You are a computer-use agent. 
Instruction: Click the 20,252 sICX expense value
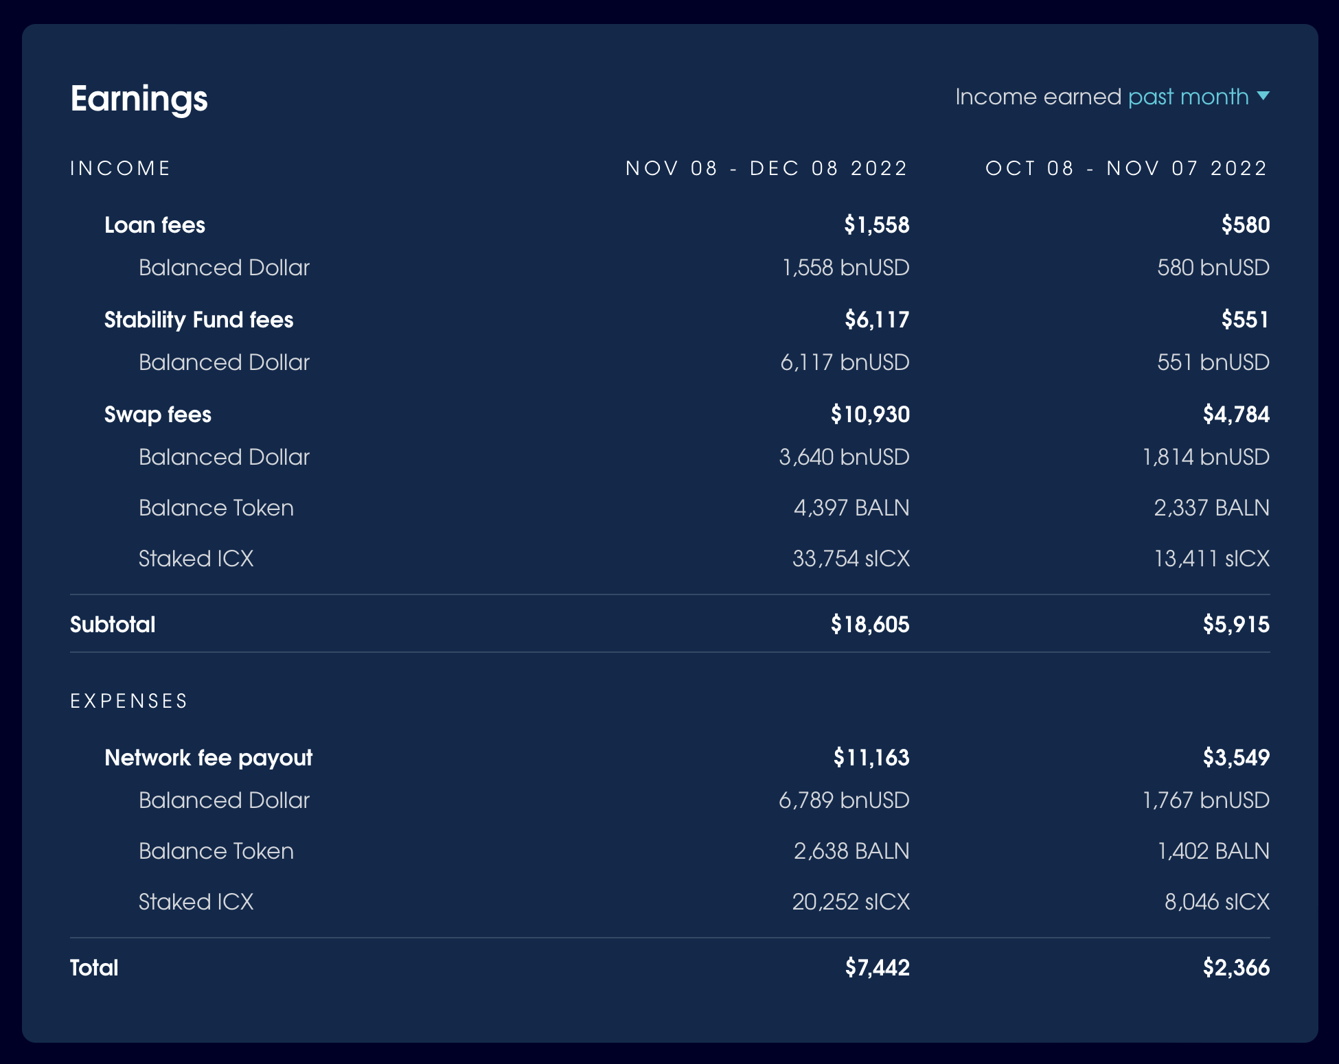coord(851,902)
